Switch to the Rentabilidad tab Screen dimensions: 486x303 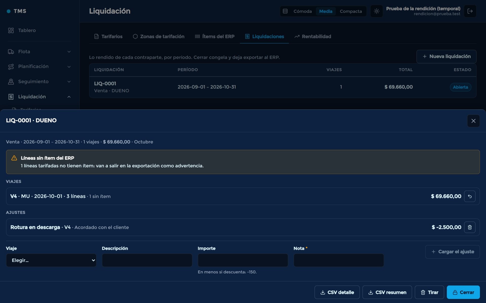[x=313, y=36]
